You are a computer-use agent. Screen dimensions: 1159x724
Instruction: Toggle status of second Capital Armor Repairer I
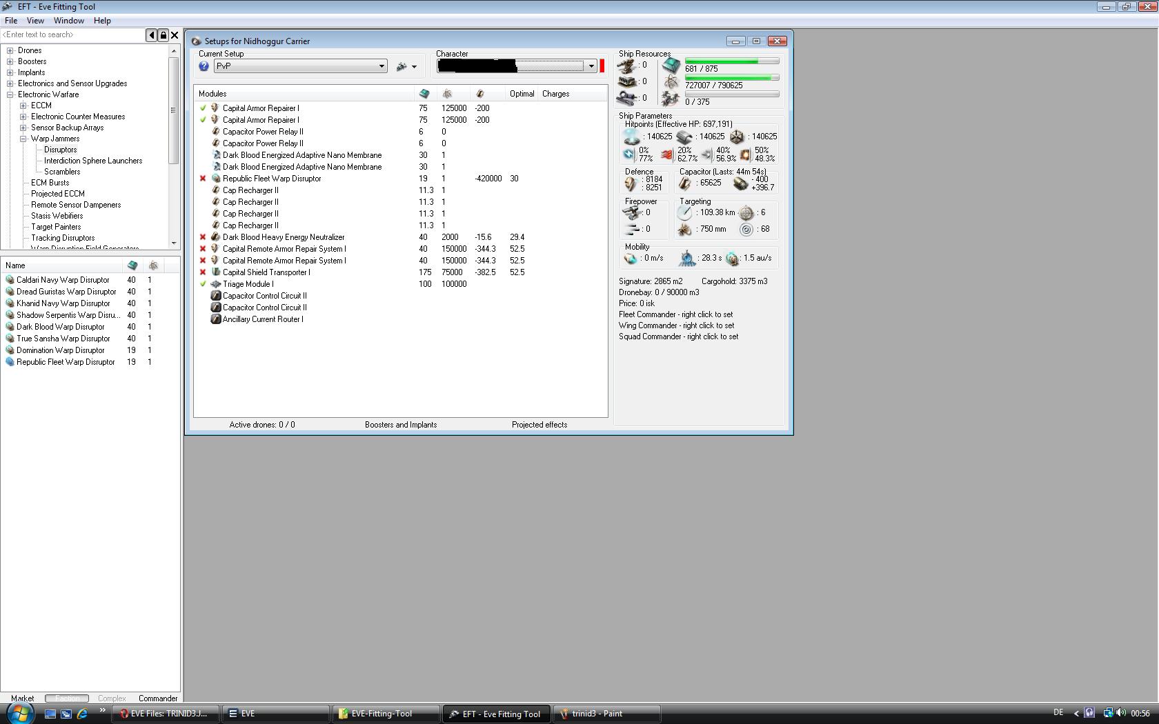click(x=203, y=120)
